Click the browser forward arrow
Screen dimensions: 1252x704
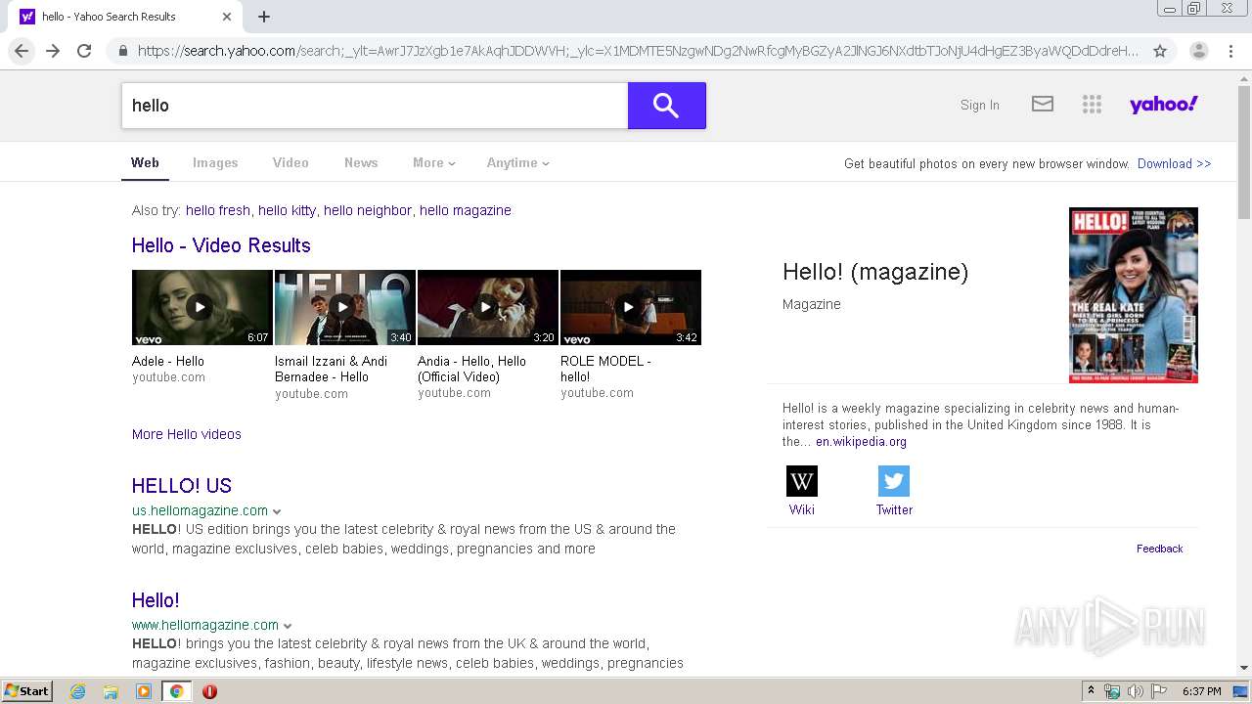pyautogui.click(x=53, y=51)
